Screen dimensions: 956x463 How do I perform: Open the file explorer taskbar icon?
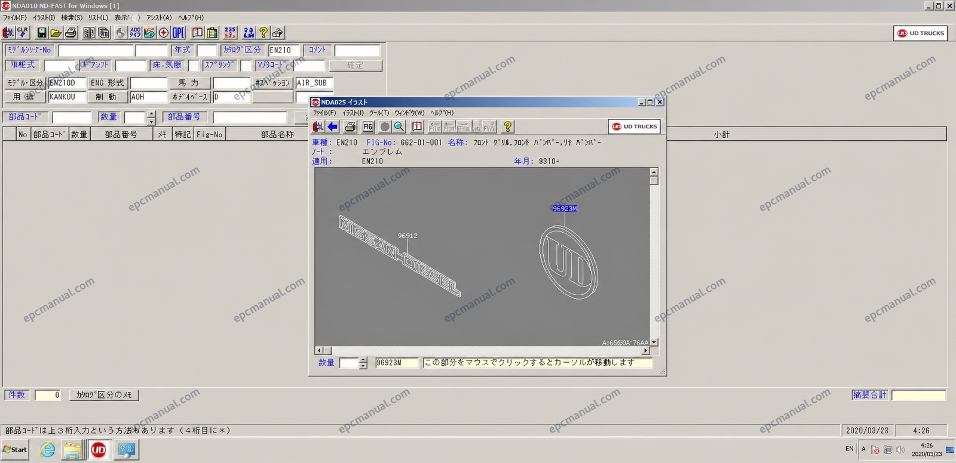click(73, 449)
